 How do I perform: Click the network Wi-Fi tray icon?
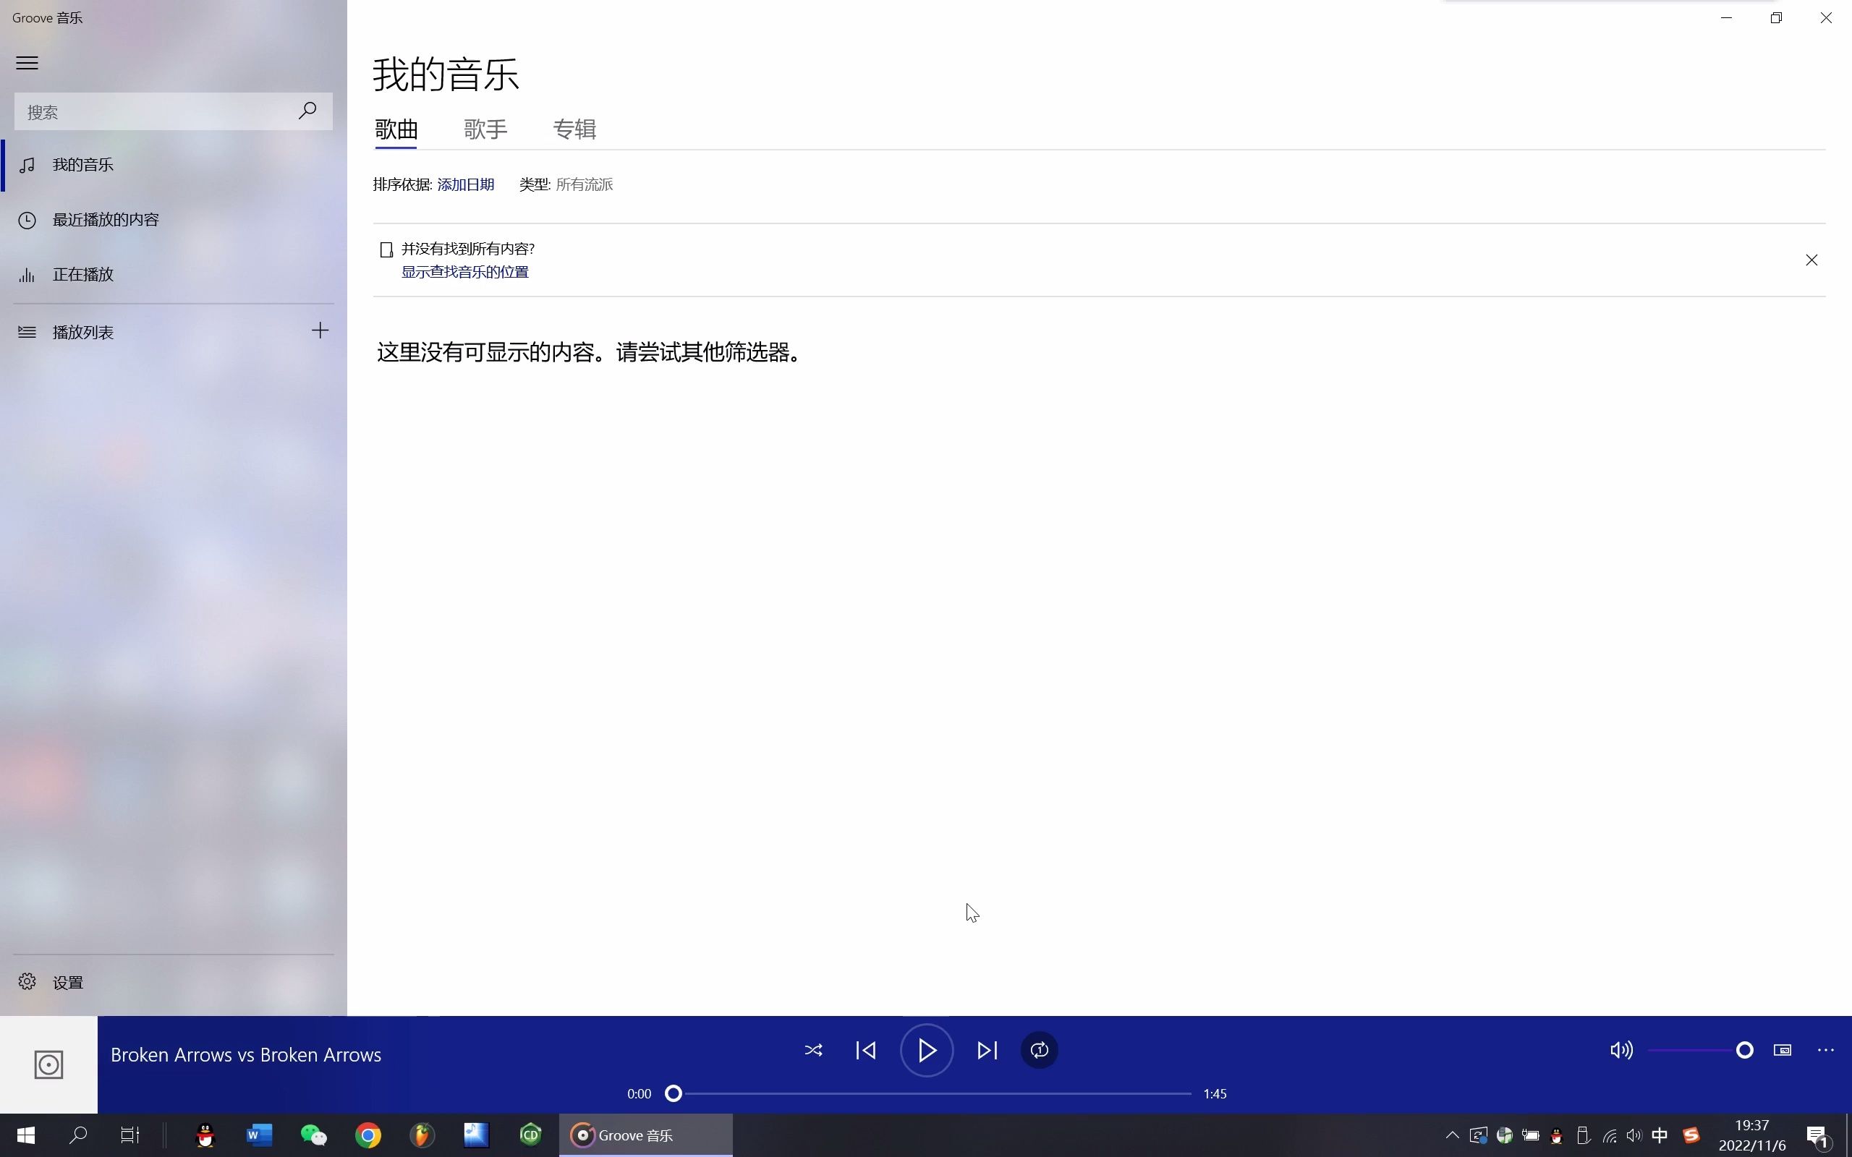pos(1610,1135)
